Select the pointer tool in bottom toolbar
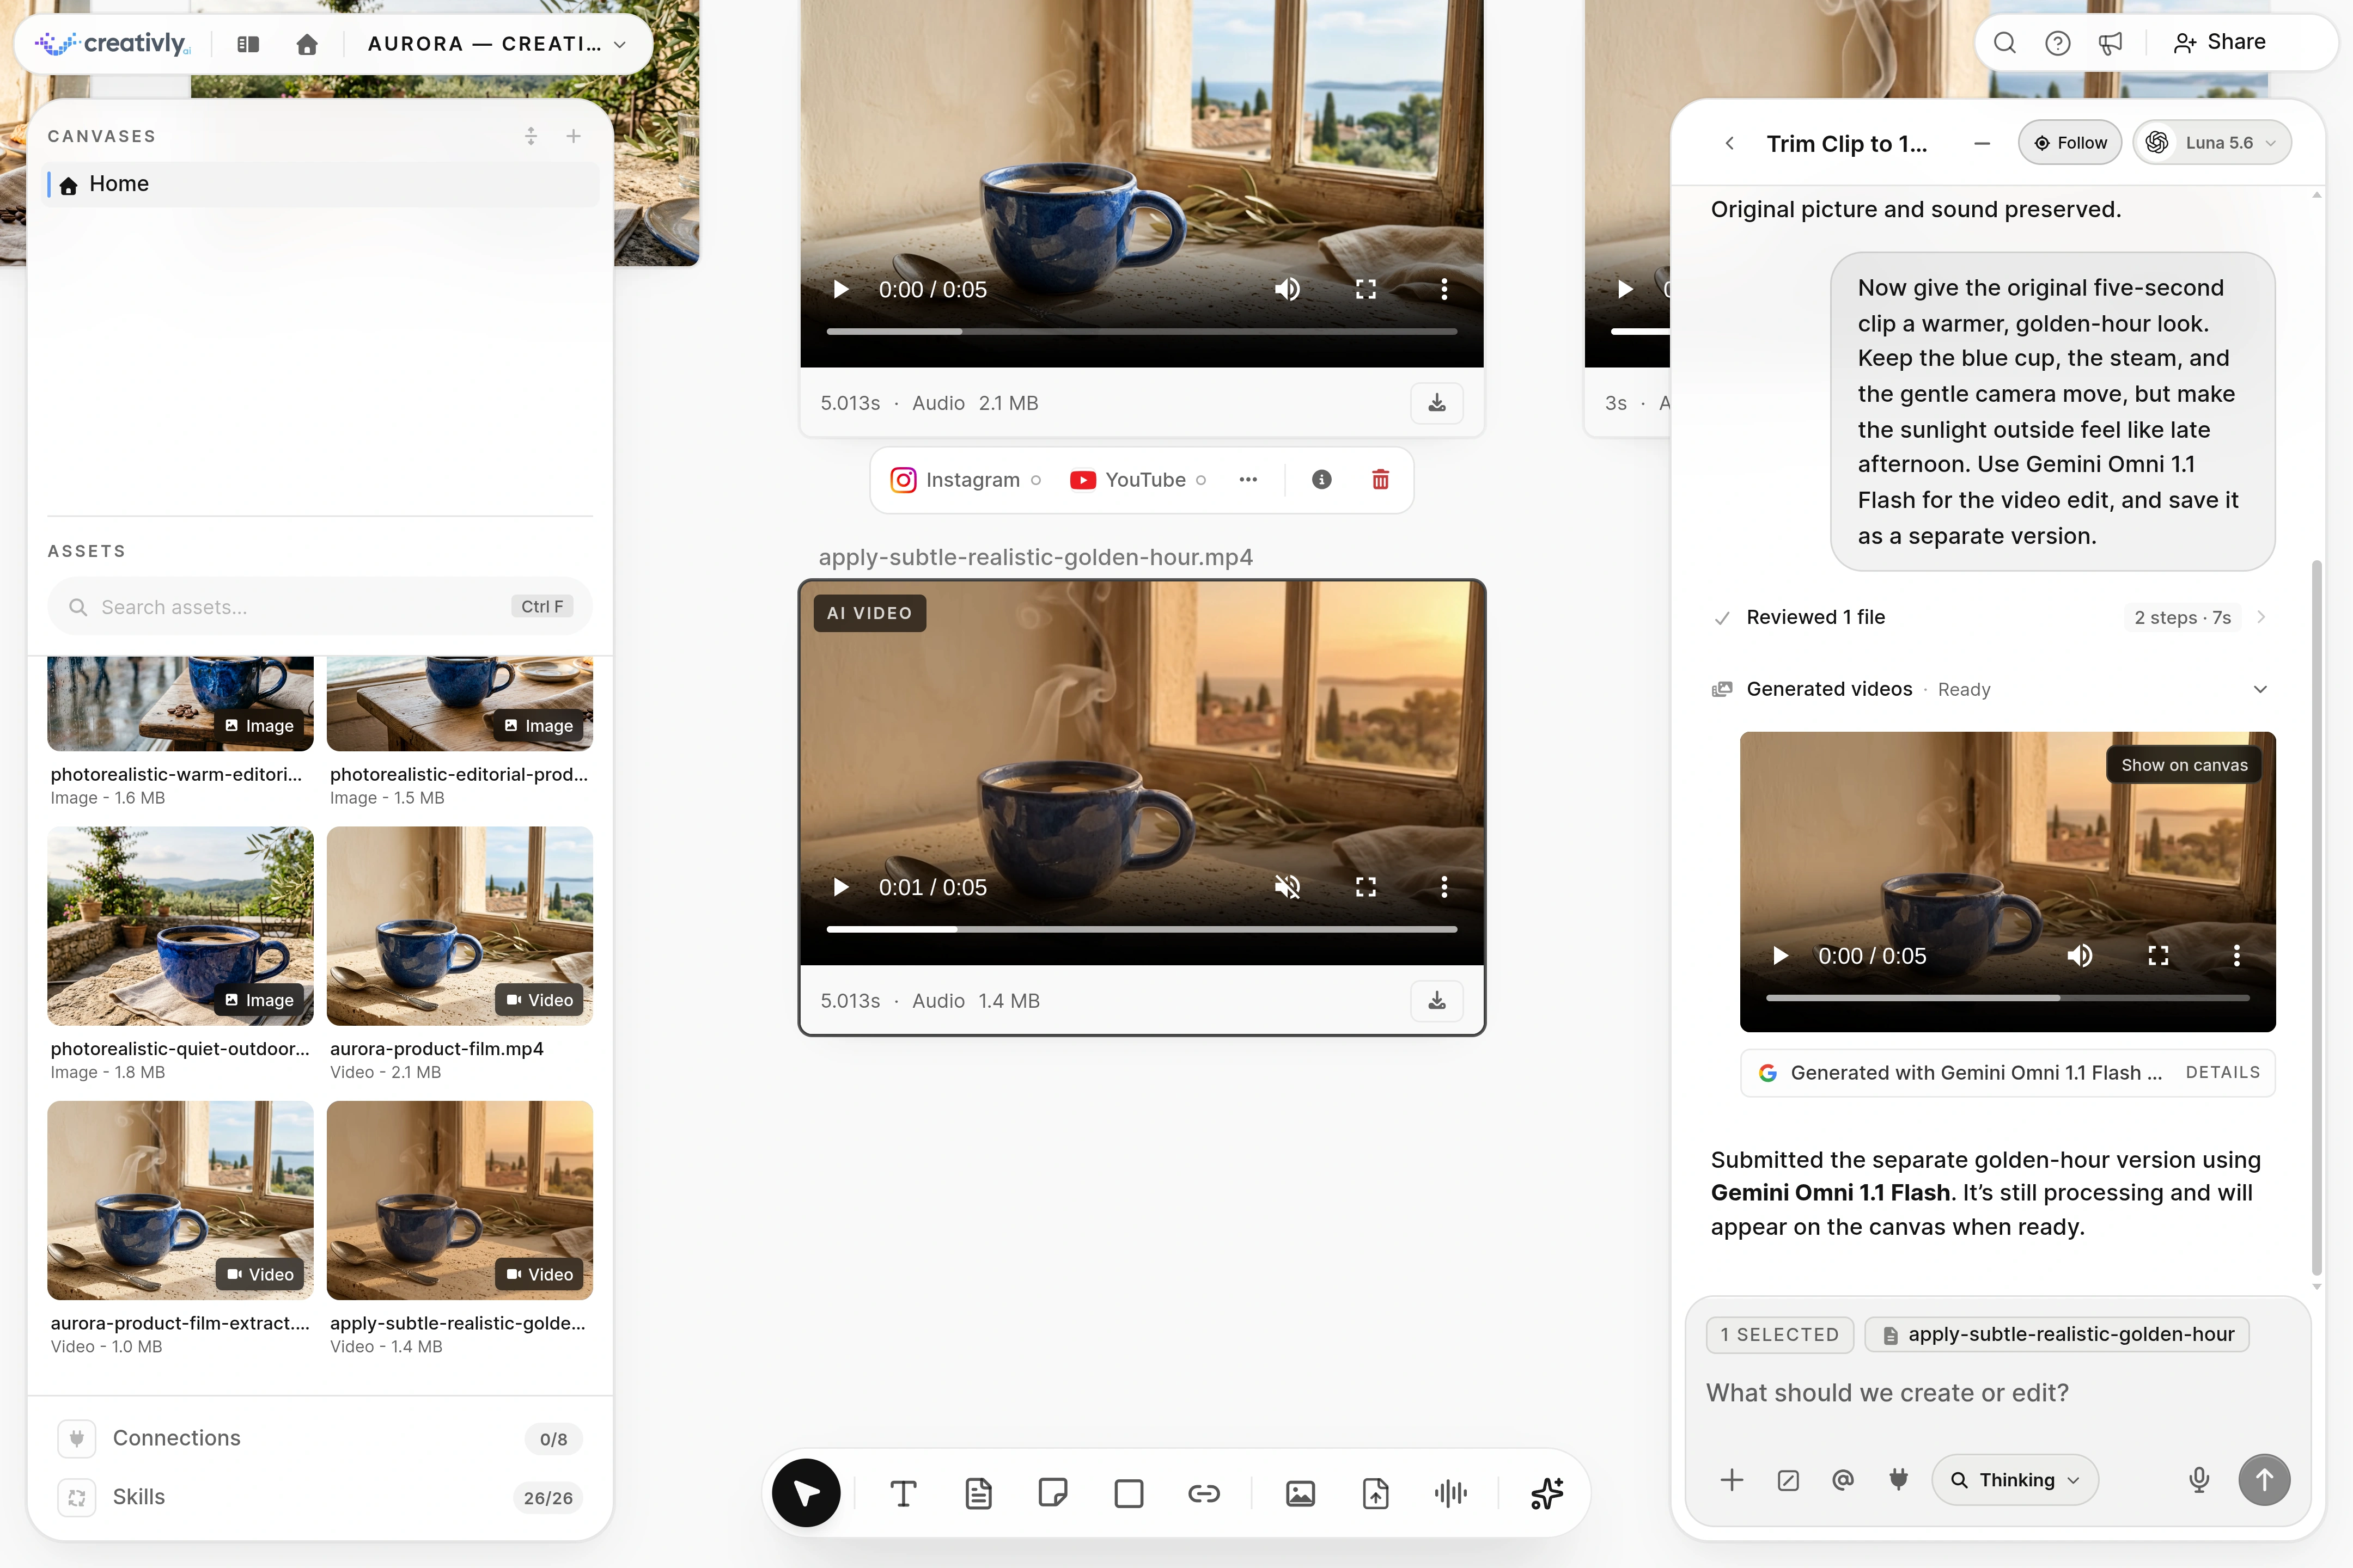 pyautogui.click(x=806, y=1493)
